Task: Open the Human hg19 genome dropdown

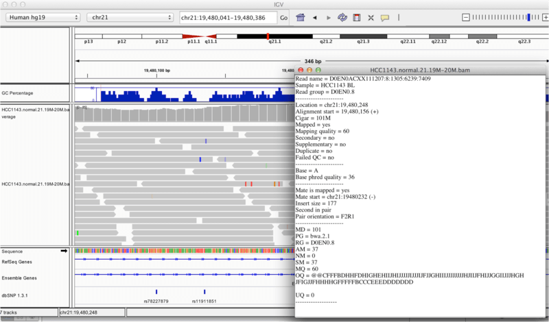Action: coord(43,18)
